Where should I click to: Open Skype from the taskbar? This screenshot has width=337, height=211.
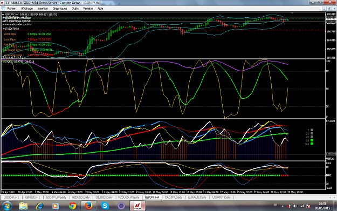(x=105, y=206)
